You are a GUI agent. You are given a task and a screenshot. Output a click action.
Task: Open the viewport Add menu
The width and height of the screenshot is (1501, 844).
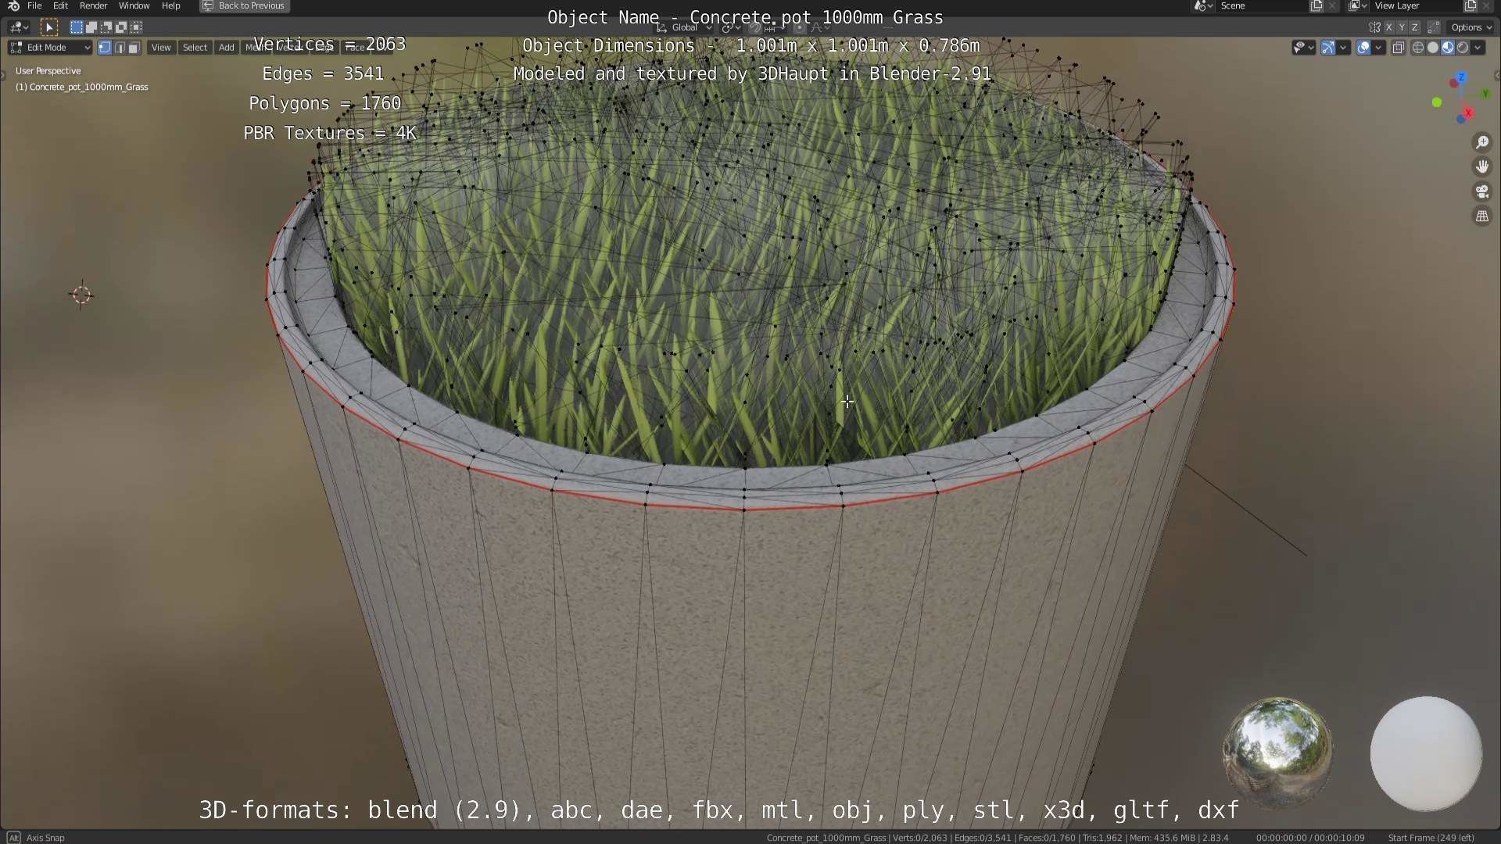click(x=226, y=48)
